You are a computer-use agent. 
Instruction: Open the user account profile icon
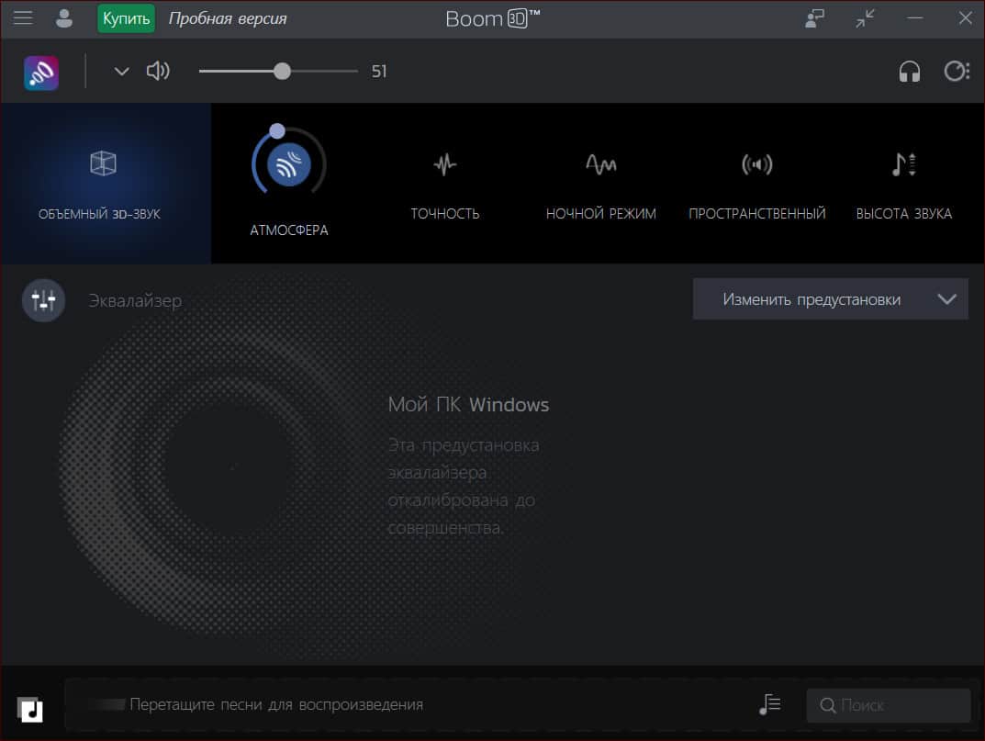(x=63, y=18)
